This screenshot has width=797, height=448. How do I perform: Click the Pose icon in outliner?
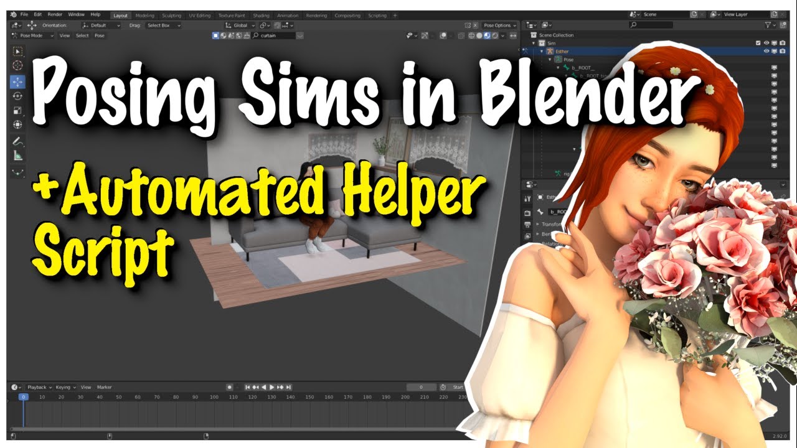pyautogui.click(x=558, y=59)
